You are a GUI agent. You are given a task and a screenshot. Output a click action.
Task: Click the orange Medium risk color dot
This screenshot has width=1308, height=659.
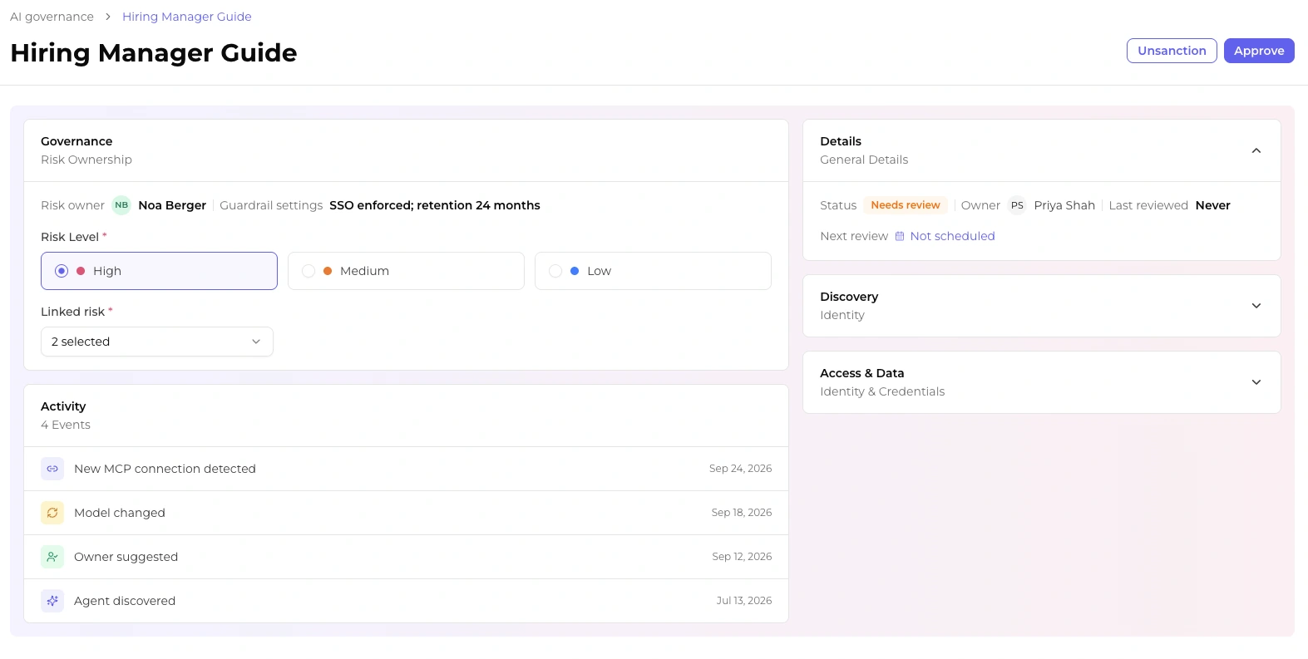point(328,271)
